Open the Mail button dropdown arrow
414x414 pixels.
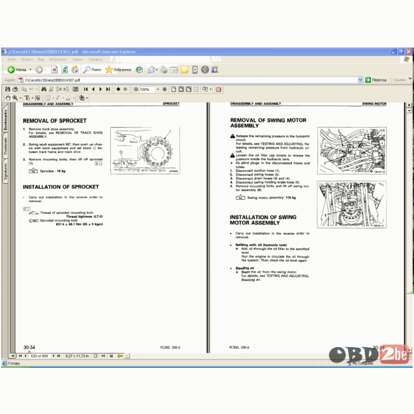tap(157, 70)
